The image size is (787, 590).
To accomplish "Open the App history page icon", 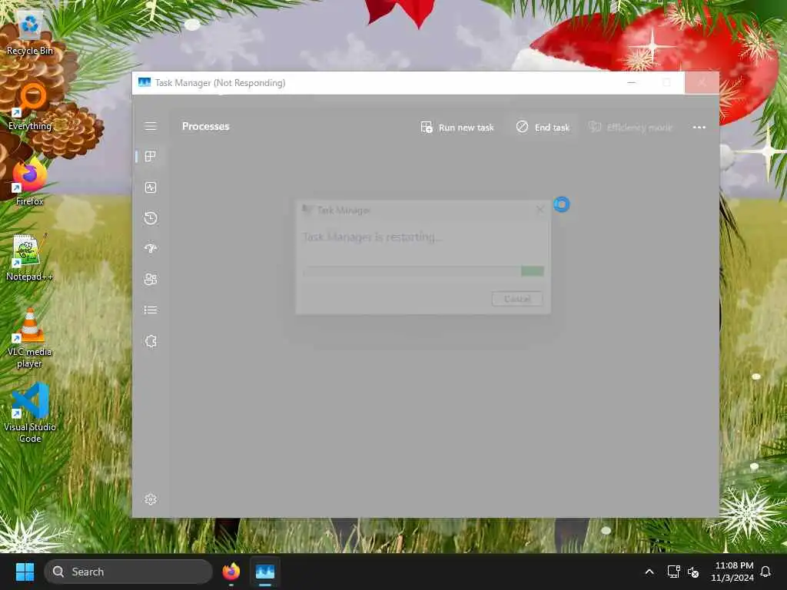I will point(151,218).
